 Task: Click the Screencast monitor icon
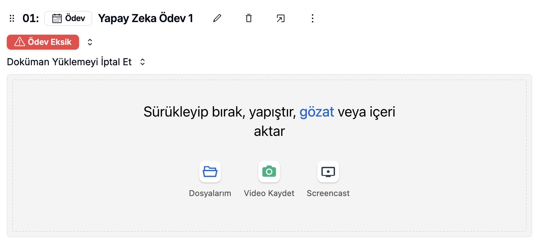[x=328, y=172]
